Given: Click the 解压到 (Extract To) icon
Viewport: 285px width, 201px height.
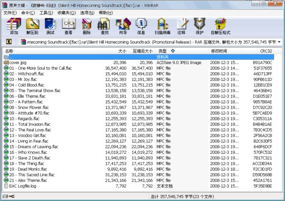Looking at the screenshot, I should 32,26.
